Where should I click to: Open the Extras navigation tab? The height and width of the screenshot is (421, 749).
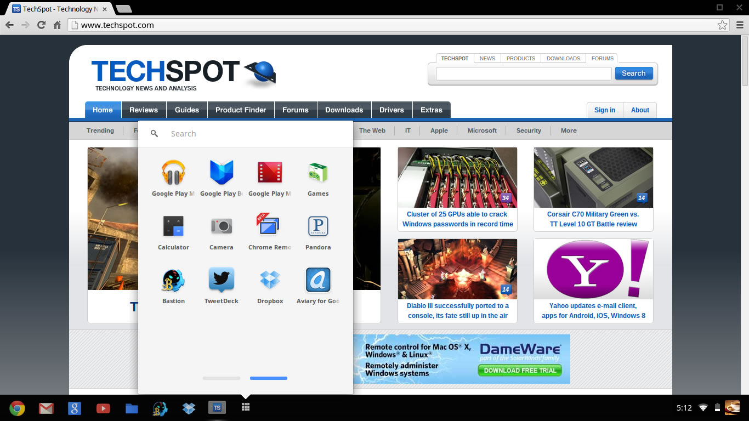432,110
